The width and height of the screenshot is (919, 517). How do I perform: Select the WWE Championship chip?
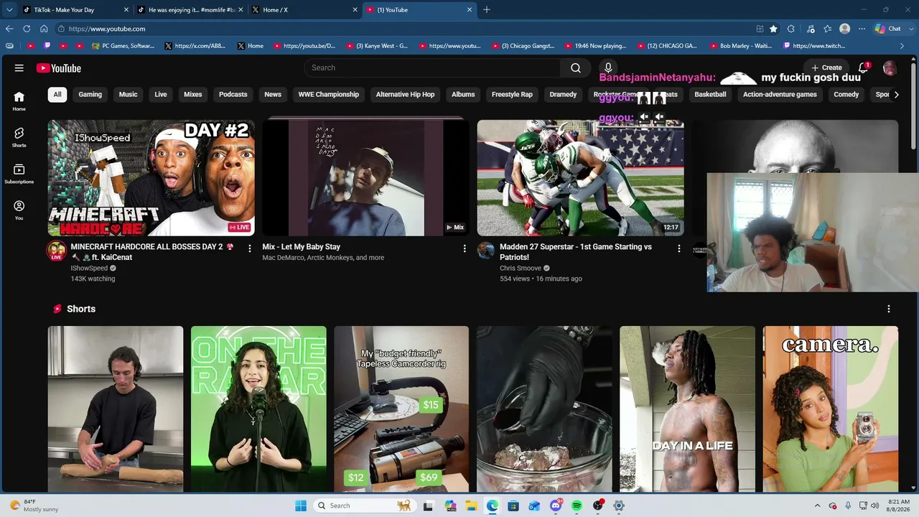point(328,94)
